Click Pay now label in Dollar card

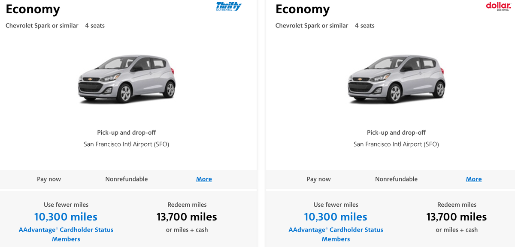[x=319, y=179]
